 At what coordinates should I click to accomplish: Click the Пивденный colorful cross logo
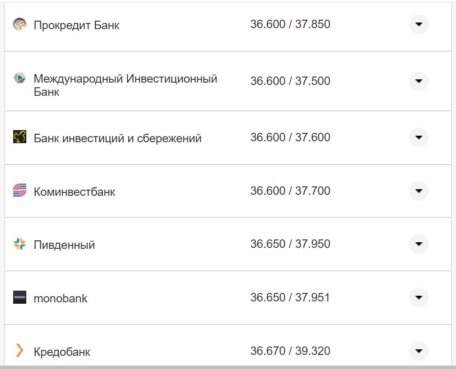(19, 244)
